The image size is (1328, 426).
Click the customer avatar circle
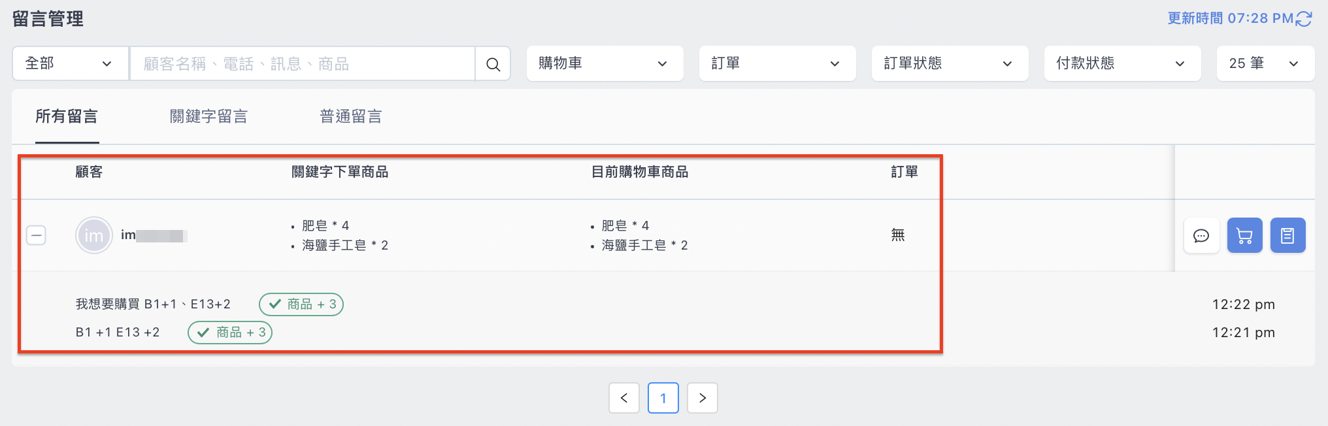94,235
